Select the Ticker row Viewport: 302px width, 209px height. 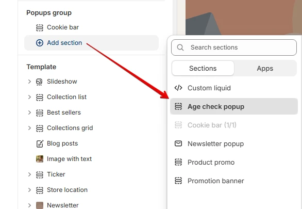click(92, 174)
